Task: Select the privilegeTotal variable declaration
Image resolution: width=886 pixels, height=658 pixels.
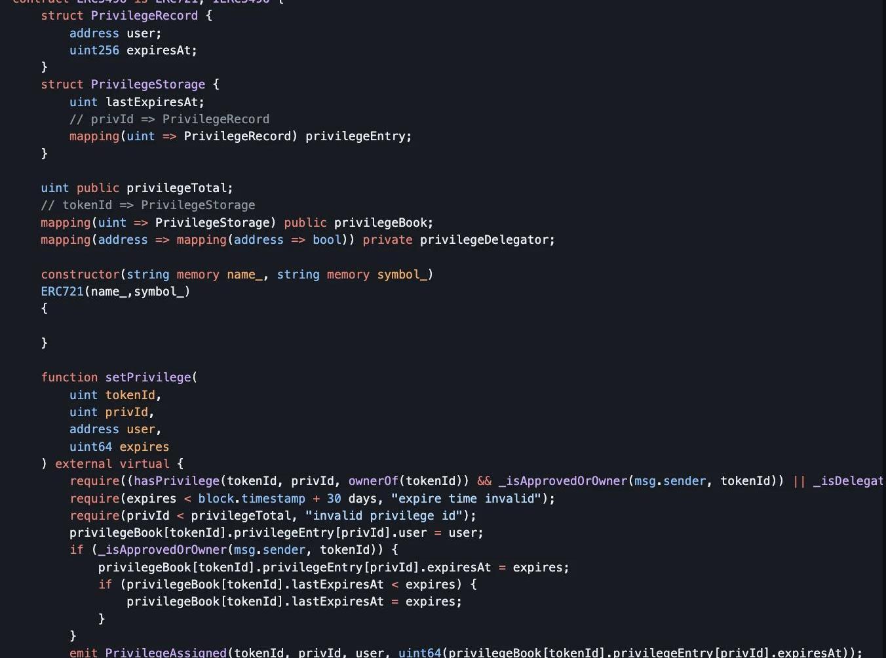Action: [137, 188]
